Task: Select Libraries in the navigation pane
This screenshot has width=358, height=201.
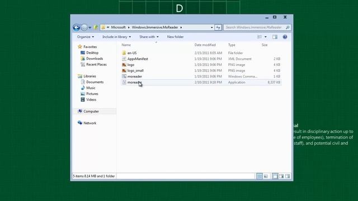Action: pyautogui.click(x=89, y=76)
